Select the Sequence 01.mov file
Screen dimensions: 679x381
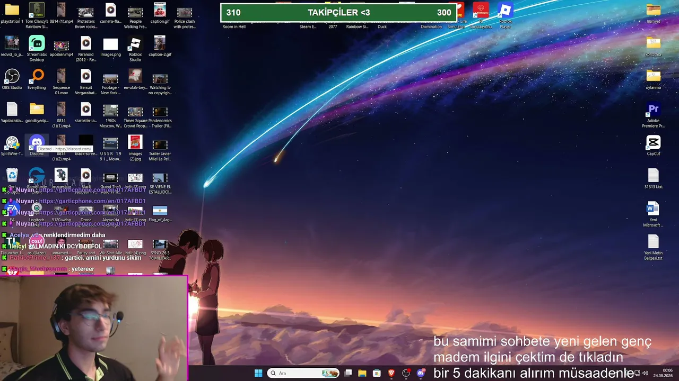pos(61,81)
